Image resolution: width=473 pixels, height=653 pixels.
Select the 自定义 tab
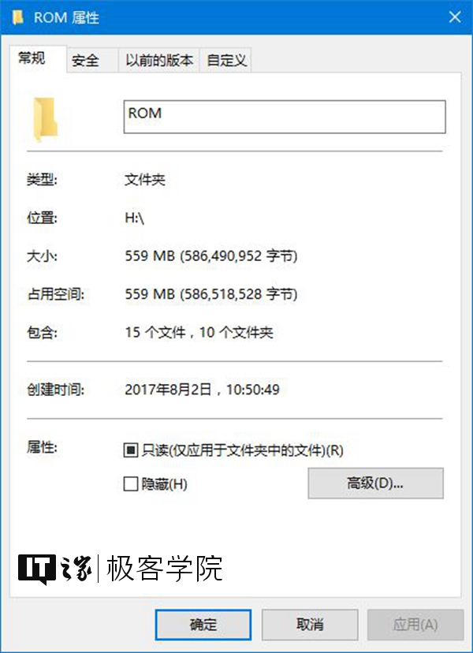pyautogui.click(x=226, y=61)
